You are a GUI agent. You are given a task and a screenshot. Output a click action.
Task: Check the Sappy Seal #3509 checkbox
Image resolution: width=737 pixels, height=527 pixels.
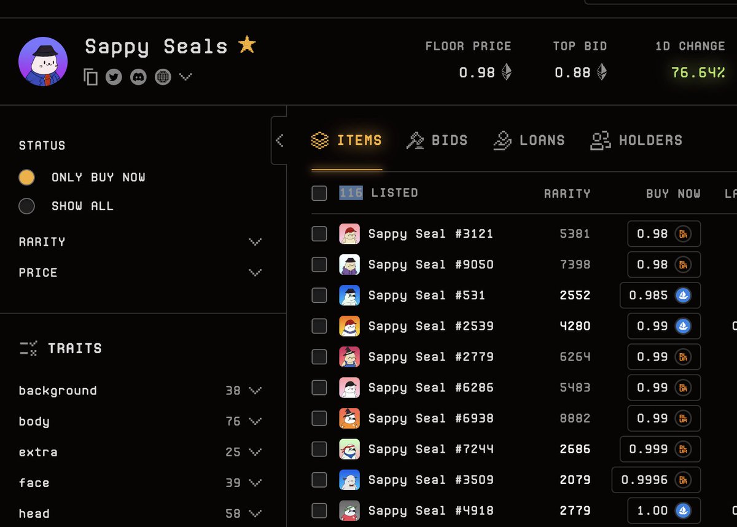click(x=319, y=480)
